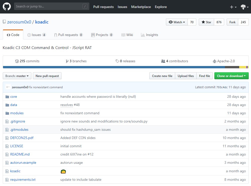Click the repository book icon
Viewport: 251px width, 186px height.
4,22
